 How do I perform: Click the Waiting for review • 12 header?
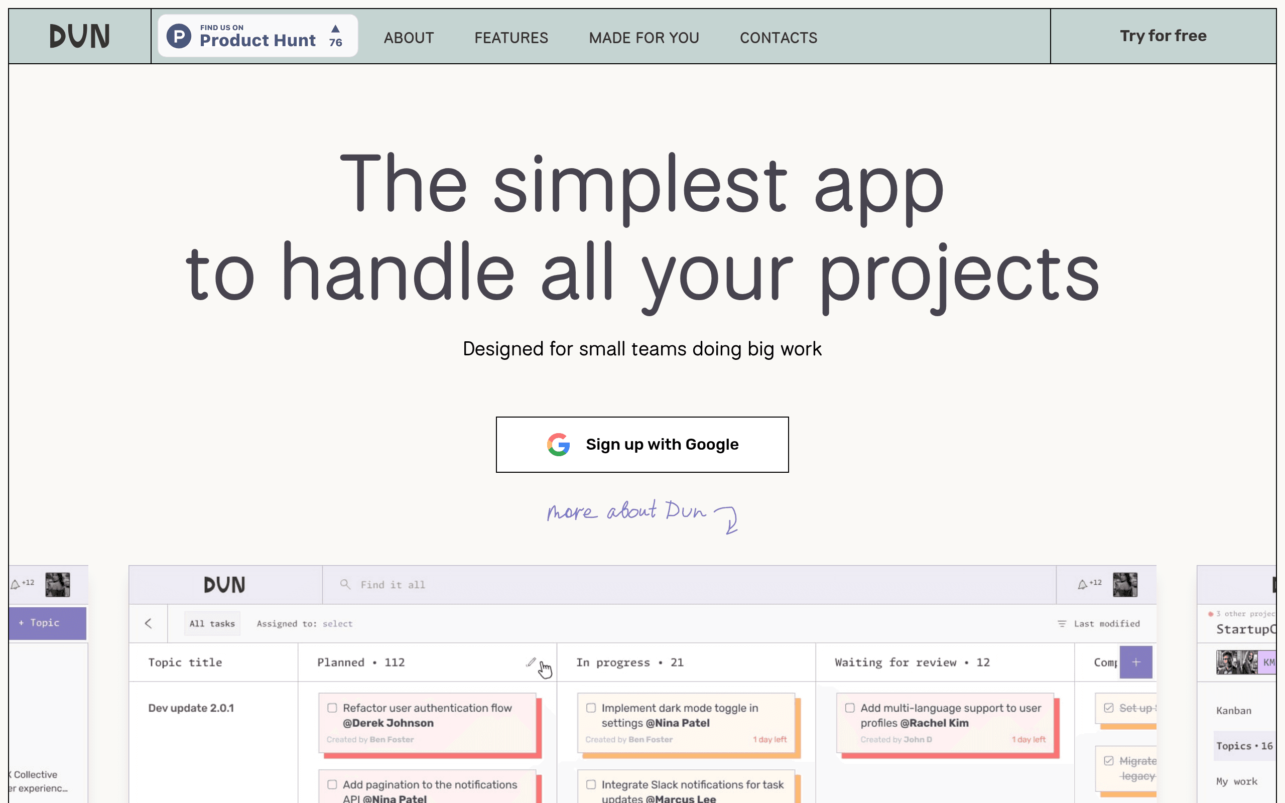912,662
